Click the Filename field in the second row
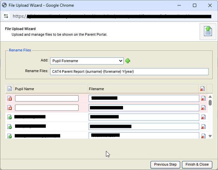Image resolution: width=218 pixels, height=170 pixels. coord(144,108)
